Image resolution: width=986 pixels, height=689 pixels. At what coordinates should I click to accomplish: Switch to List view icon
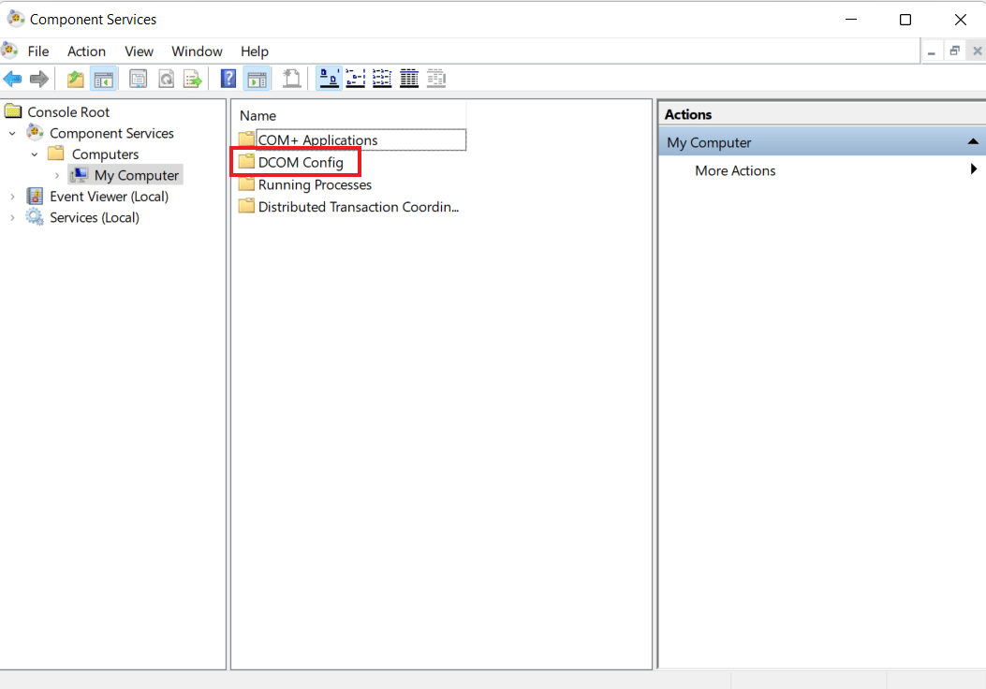(382, 79)
